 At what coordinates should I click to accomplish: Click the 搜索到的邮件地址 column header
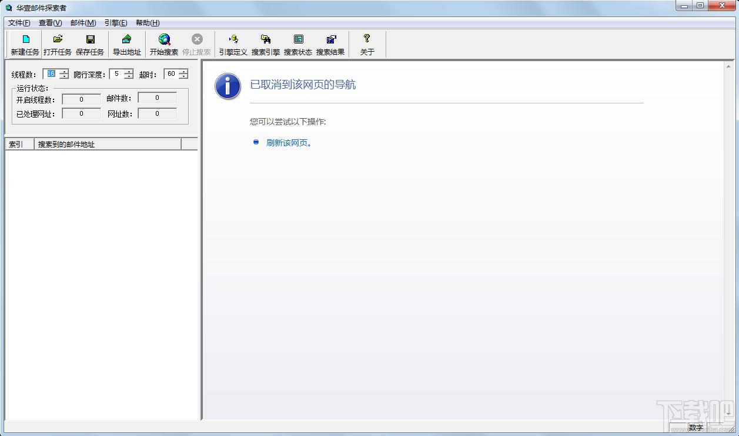108,144
